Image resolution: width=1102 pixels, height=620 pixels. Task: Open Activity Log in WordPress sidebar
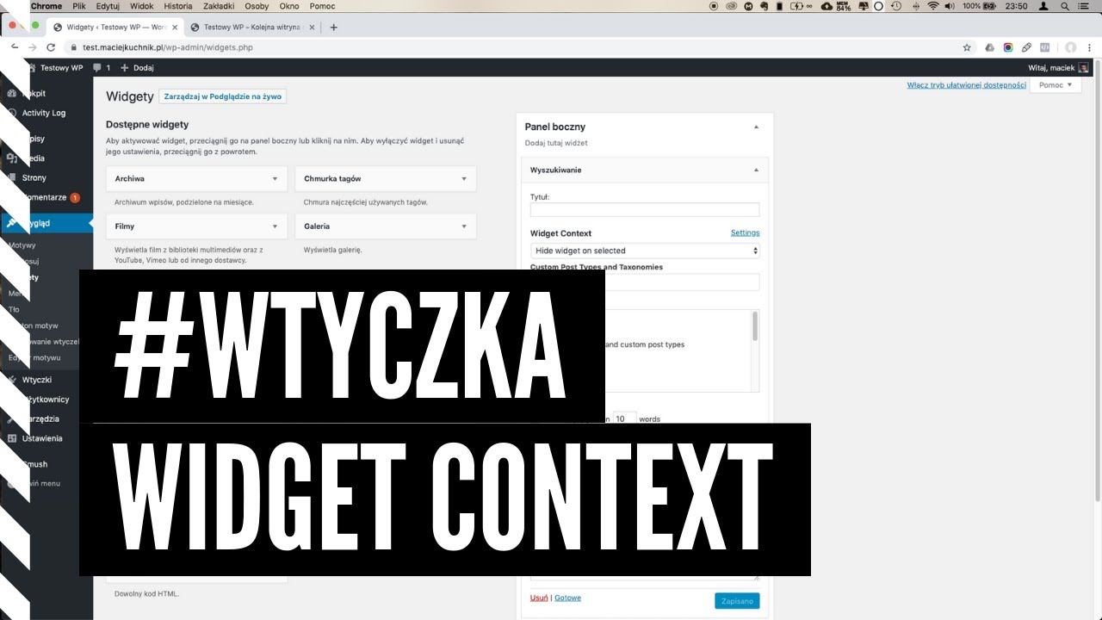(x=44, y=113)
